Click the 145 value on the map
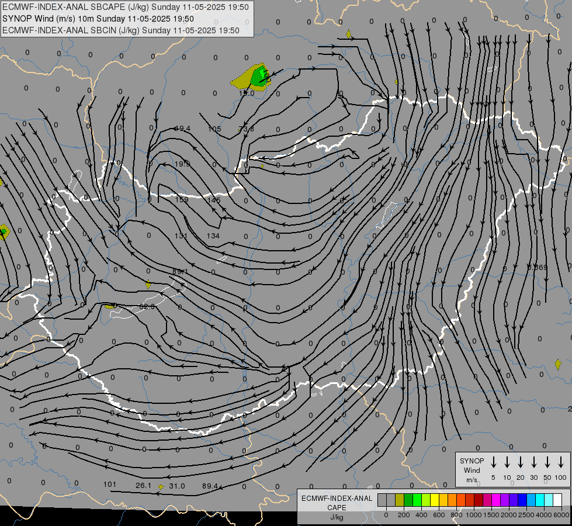The image size is (572, 526). 214,200
